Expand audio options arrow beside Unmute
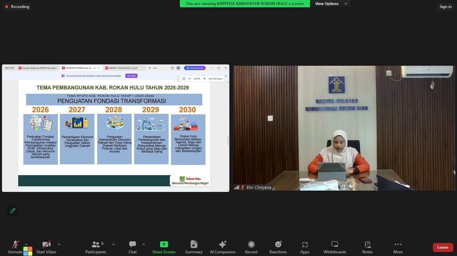 pos(26,244)
